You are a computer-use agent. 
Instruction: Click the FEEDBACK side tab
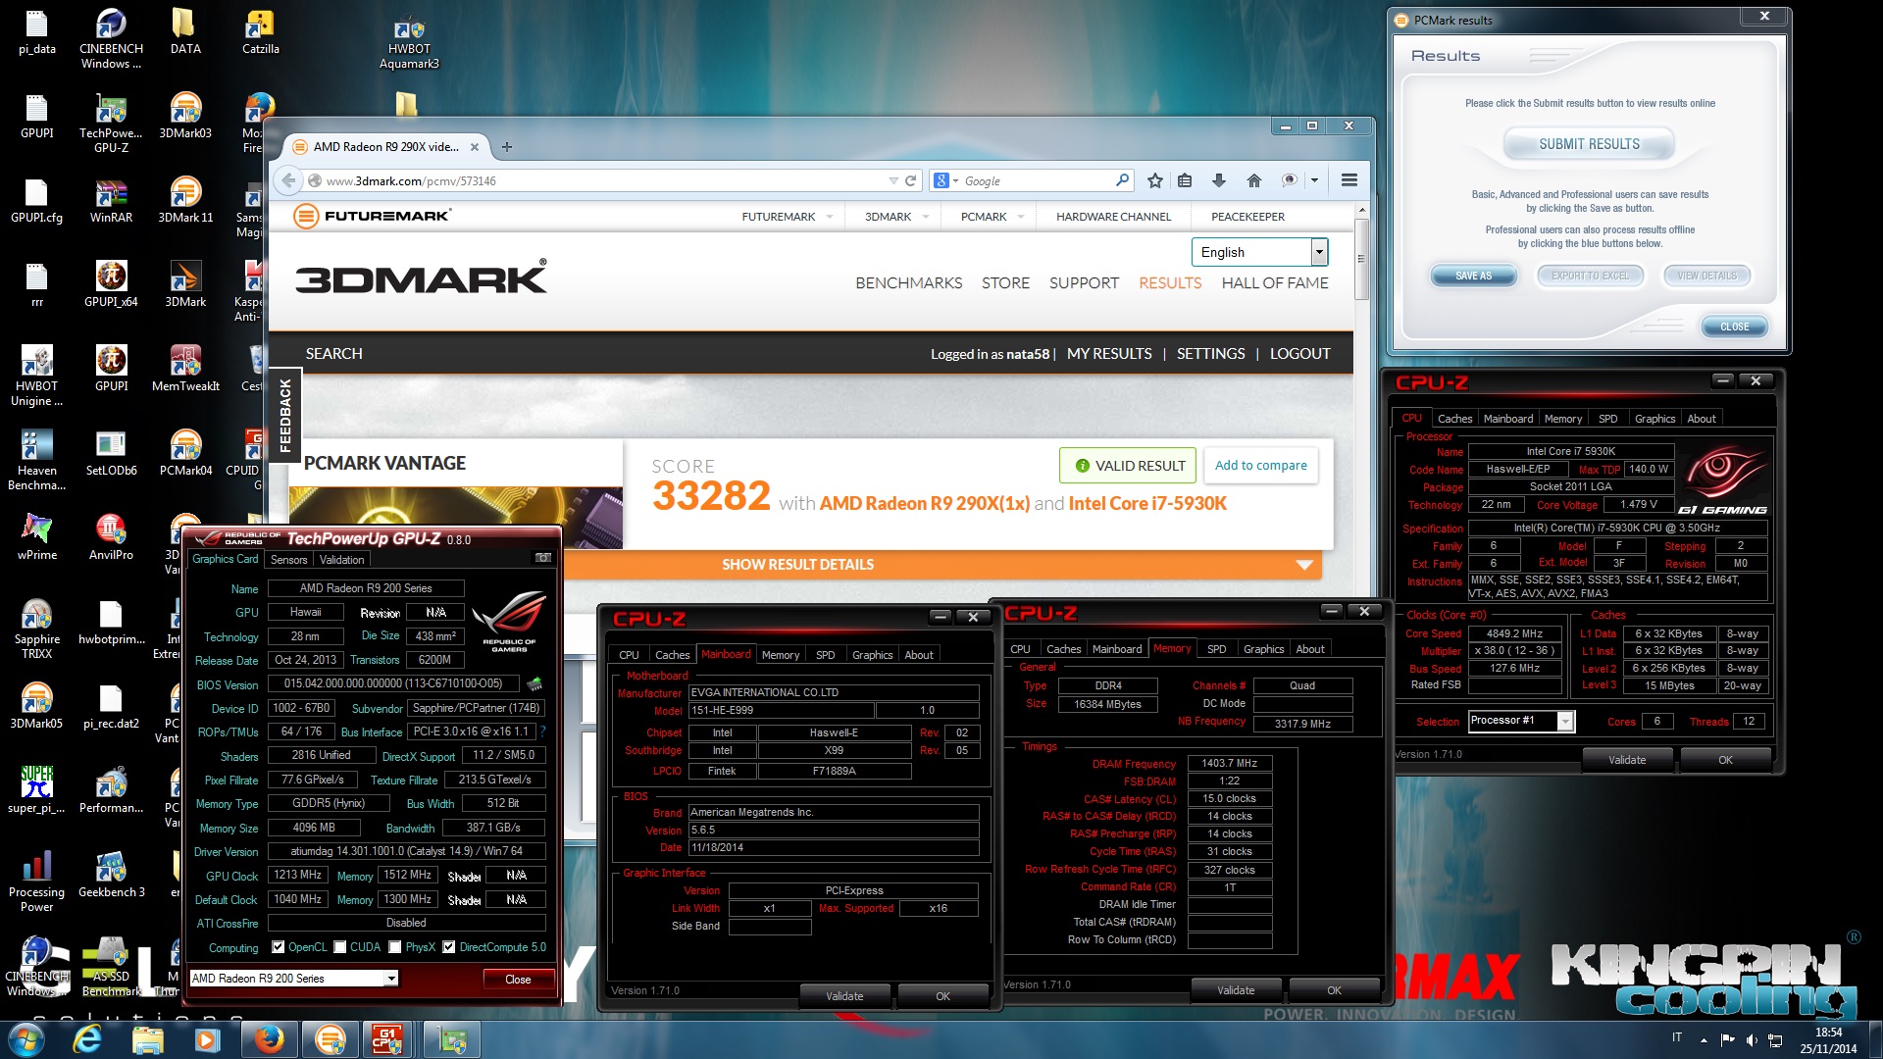click(285, 415)
